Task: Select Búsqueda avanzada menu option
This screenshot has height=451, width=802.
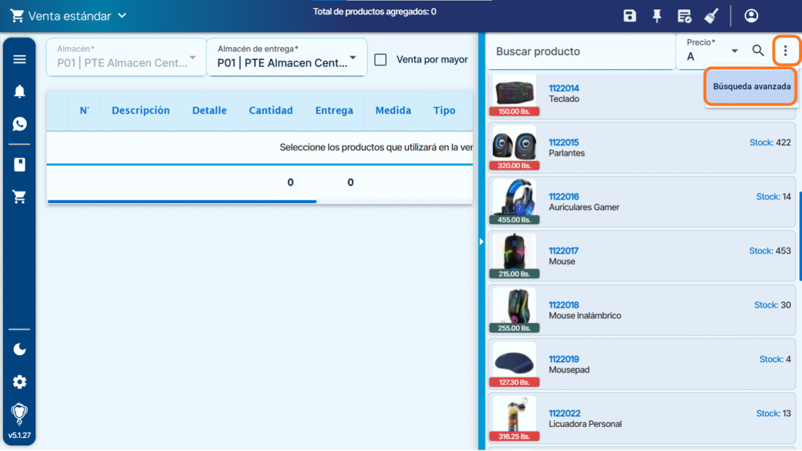Action: tap(751, 86)
